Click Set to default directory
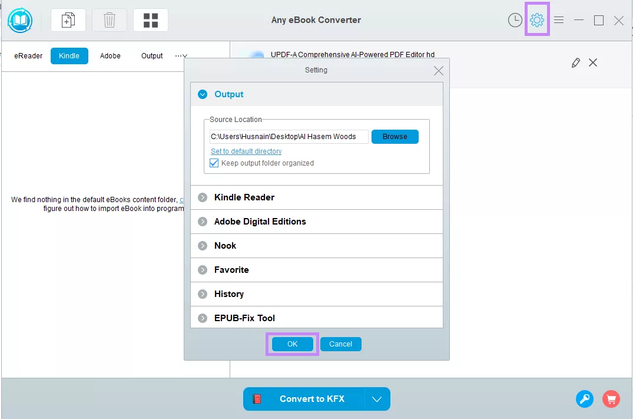The width and height of the screenshot is (633, 419). (246, 151)
